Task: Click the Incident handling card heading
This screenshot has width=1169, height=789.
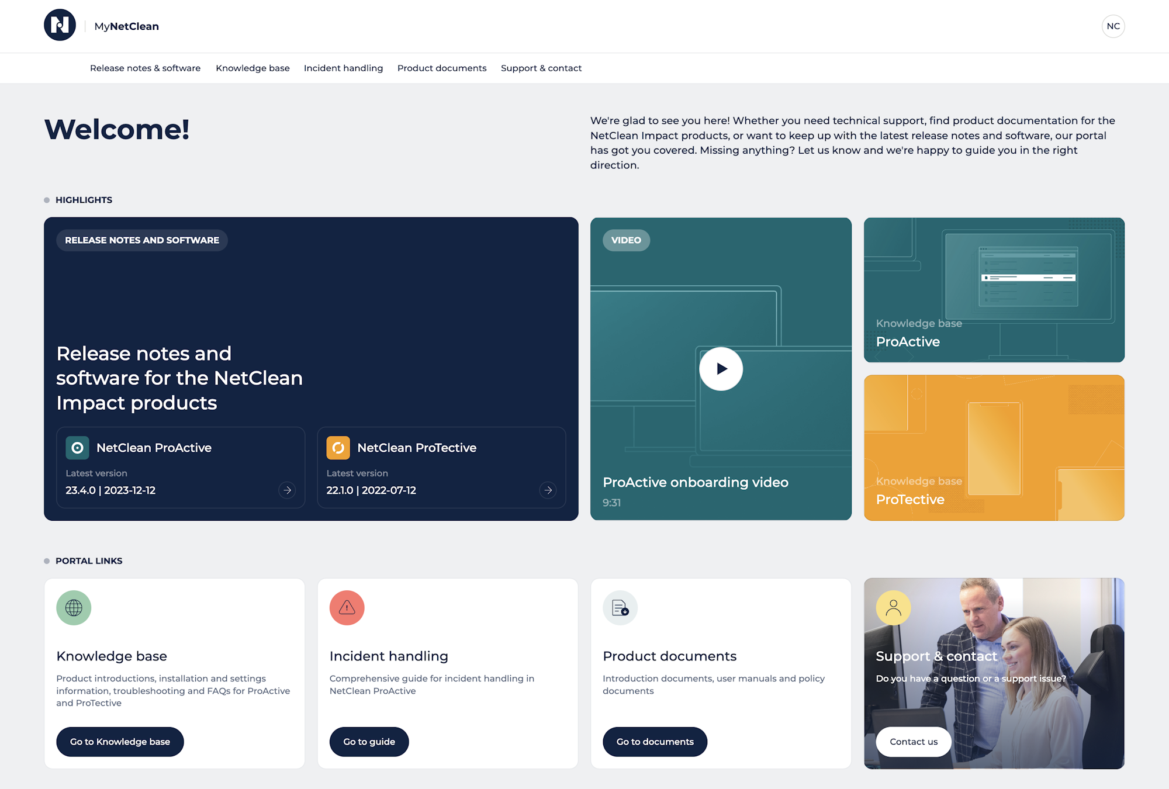Action: pos(389,656)
